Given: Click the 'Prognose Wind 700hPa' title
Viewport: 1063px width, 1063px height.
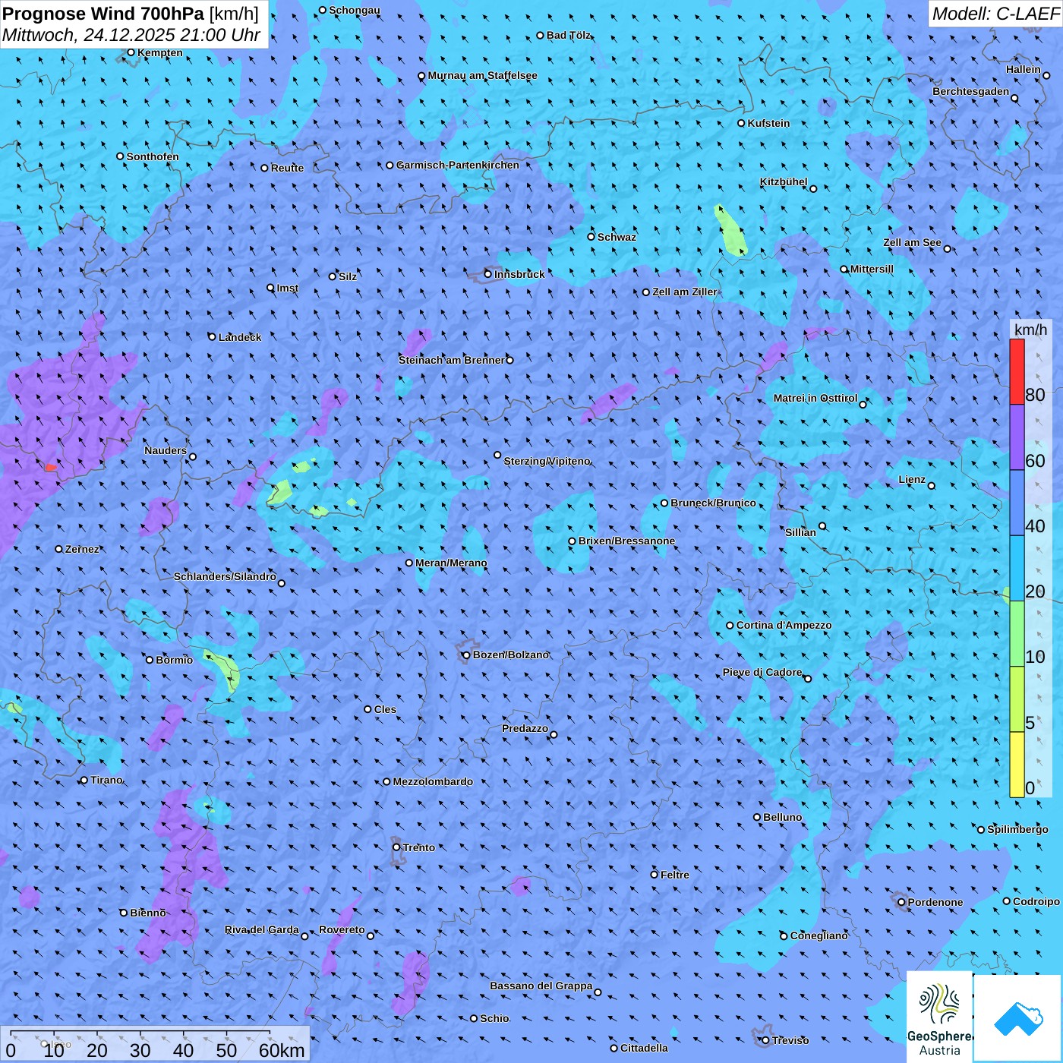Looking at the screenshot, I should click(x=103, y=13).
